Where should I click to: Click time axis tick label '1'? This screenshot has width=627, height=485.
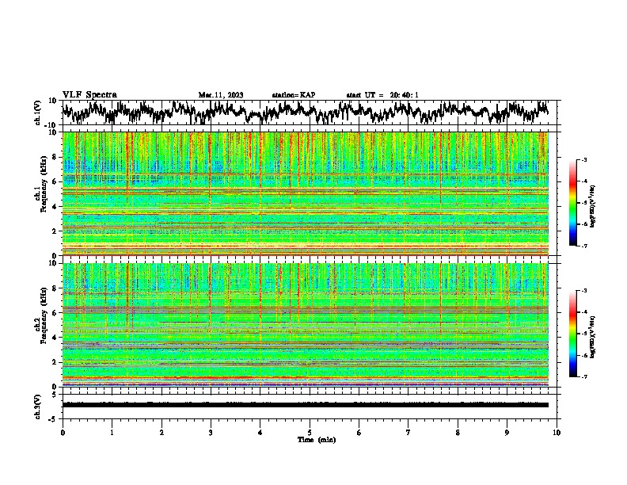tap(112, 433)
